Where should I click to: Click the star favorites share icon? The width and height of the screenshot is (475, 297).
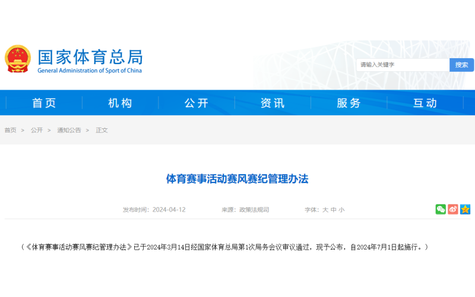coord(465,209)
